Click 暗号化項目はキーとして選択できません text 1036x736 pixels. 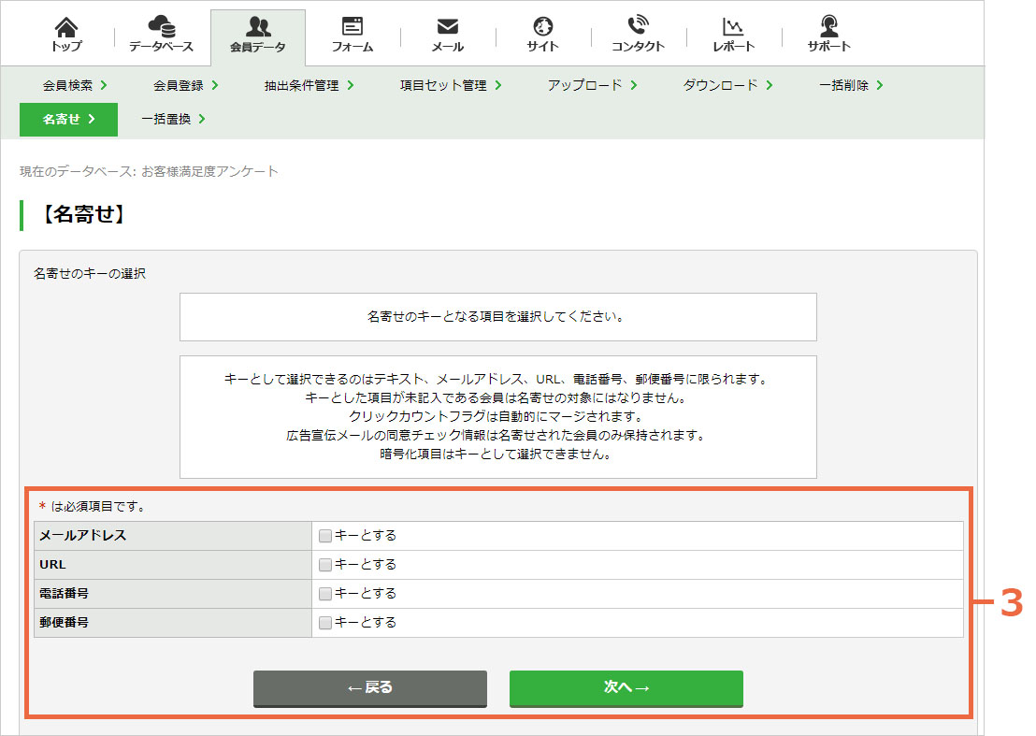[496, 455]
